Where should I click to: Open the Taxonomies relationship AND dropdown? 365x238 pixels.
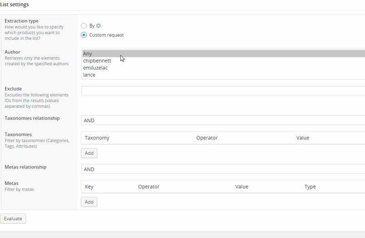click(223, 120)
